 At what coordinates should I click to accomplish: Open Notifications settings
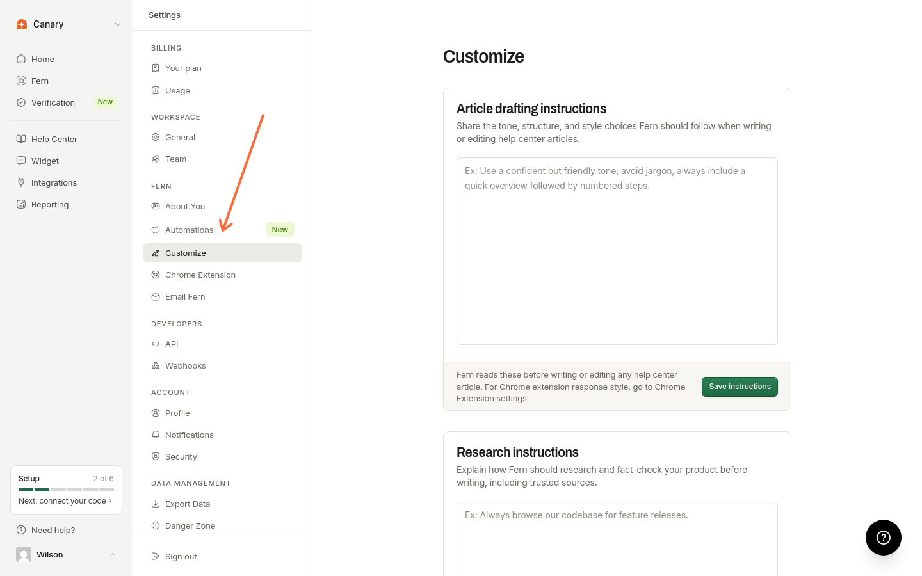(x=223, y=435)
